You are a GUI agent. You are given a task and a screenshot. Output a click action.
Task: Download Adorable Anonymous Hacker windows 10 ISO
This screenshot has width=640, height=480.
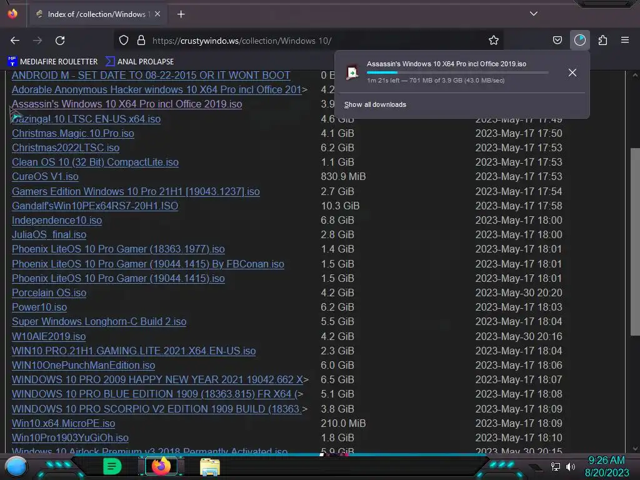tap(157, 90)
